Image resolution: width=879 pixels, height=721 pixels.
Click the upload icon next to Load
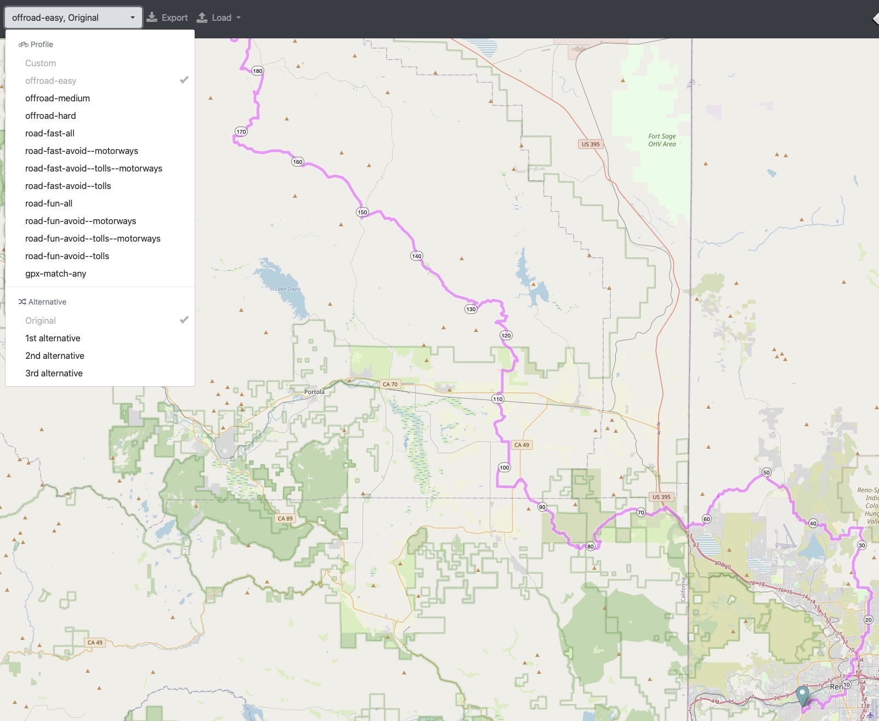pos(202,18)
